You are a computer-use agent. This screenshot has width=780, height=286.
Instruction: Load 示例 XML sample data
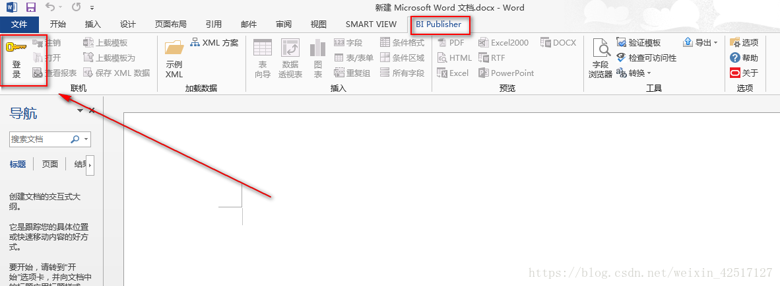point(174,59)
